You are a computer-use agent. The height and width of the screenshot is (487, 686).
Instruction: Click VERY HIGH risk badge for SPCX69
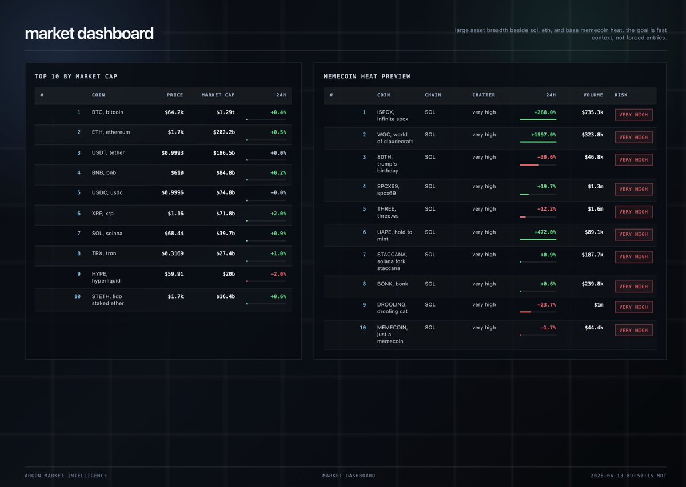point(633,189)
